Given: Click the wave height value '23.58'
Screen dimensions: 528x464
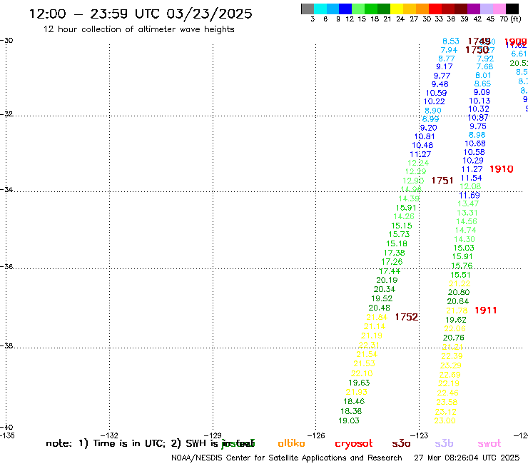Looking at the screenshot, I should [x=447, y=402].
